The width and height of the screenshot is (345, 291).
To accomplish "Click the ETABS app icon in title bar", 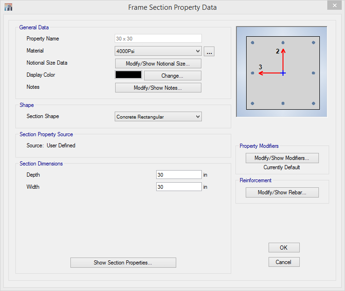I will 8,7.
